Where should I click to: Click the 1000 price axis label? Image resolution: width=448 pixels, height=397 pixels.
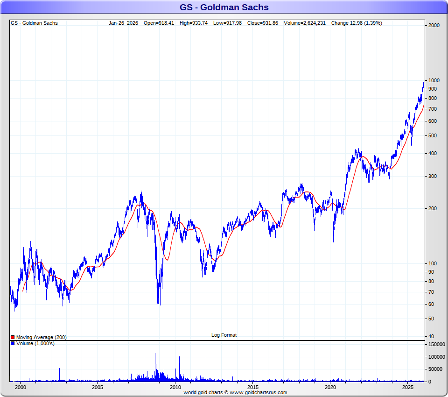434,80
